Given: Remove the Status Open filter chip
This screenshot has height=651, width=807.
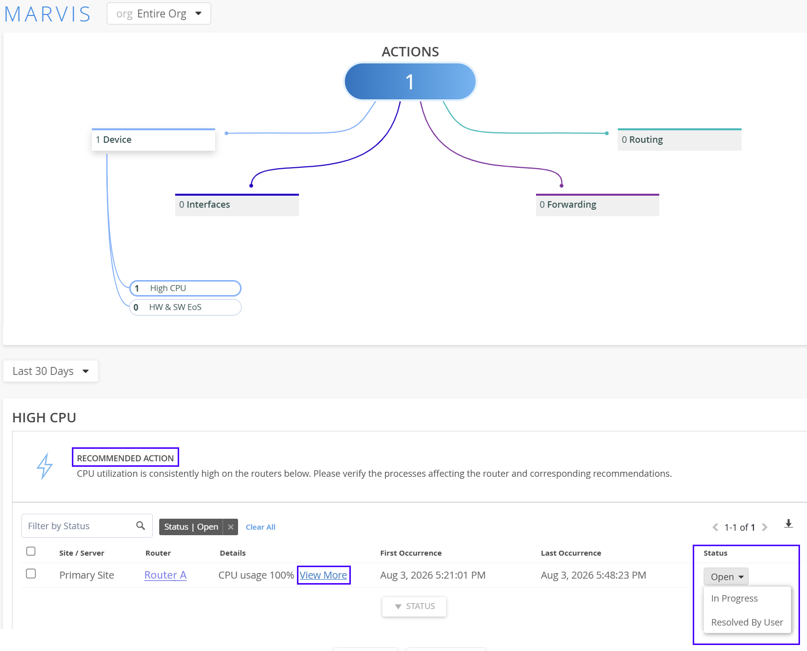Looking at the screenshot, I should point(231,527).
